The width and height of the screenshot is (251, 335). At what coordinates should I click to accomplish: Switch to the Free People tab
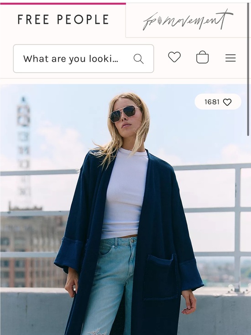pos(63,20)
